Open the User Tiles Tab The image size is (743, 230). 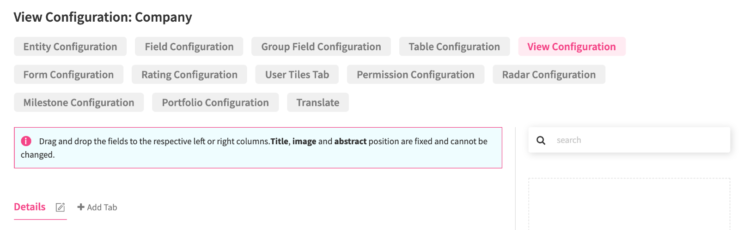297,75
